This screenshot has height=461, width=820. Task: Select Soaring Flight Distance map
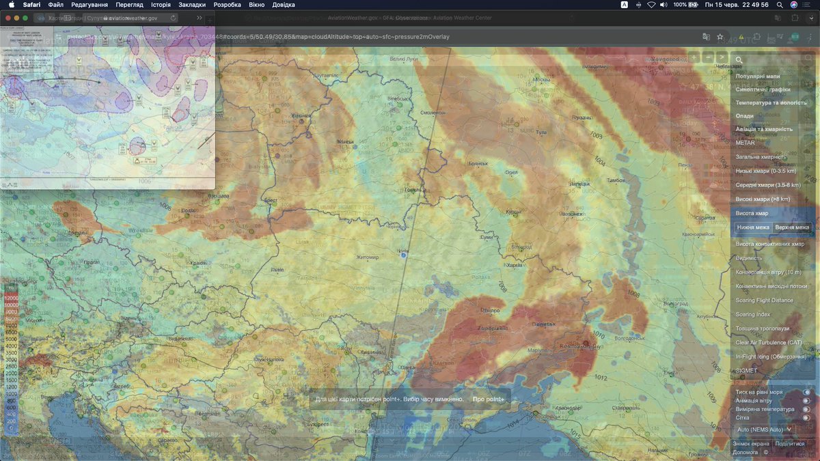pyautogui.click(x=765, y=301)
